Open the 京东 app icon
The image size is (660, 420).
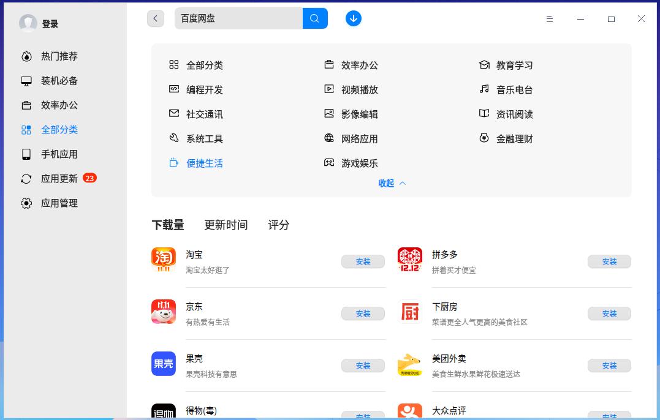(163, 312)
